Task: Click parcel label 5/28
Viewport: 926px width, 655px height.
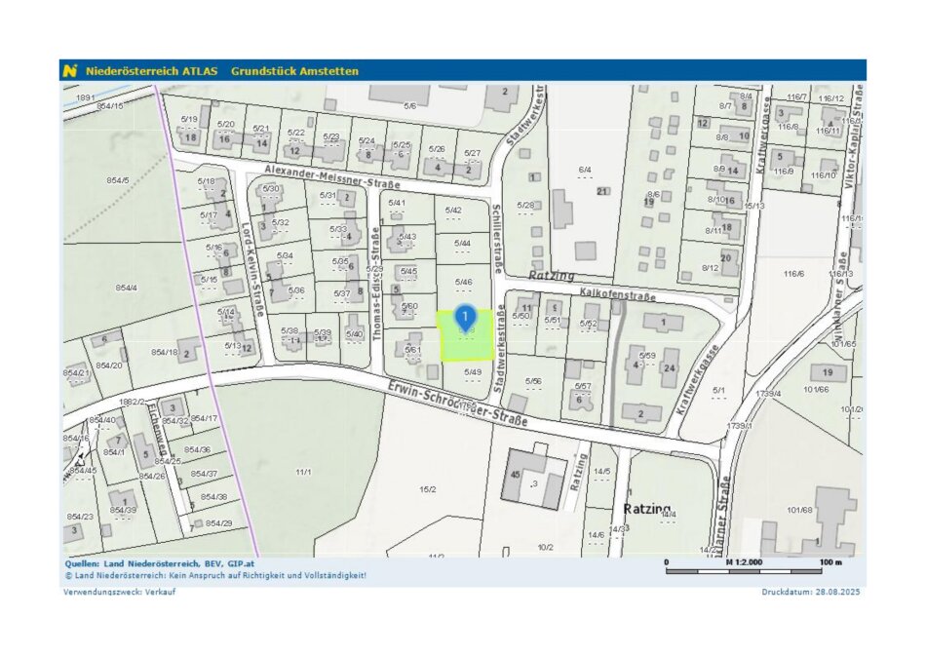Action: [x=525, y=205]
